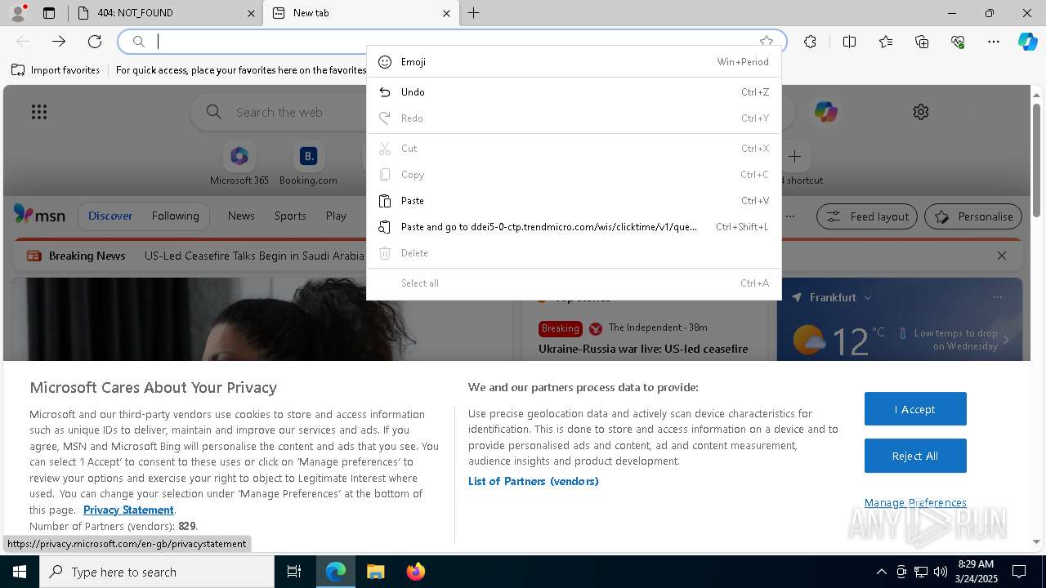Open the taskbar clock showing 8:29 AM

(x=977, y=572)
